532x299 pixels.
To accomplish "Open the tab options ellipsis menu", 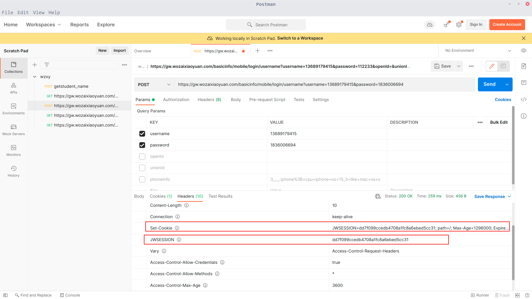I will [270, 51].
